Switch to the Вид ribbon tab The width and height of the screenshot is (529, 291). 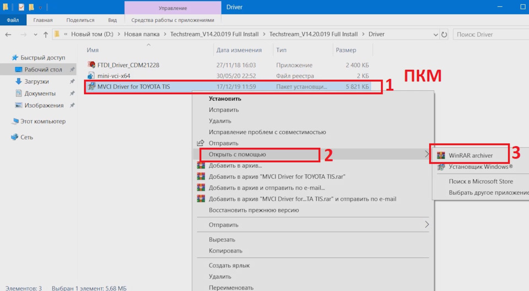(112, 20)
